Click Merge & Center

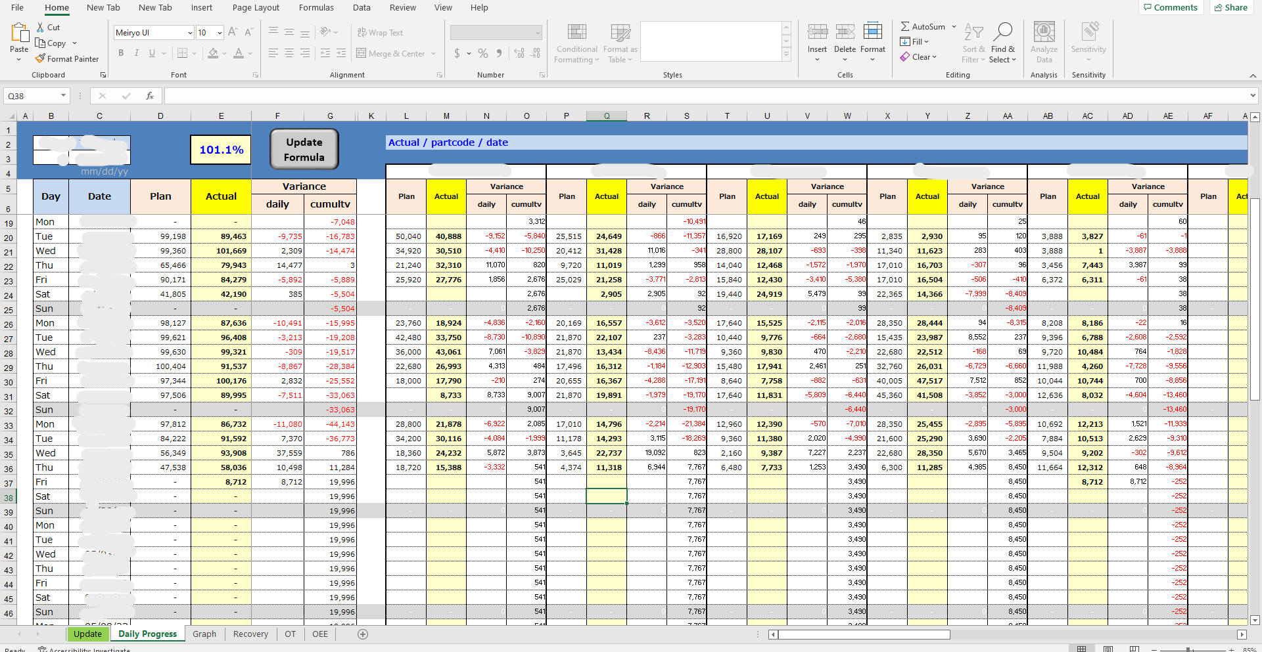390,54
